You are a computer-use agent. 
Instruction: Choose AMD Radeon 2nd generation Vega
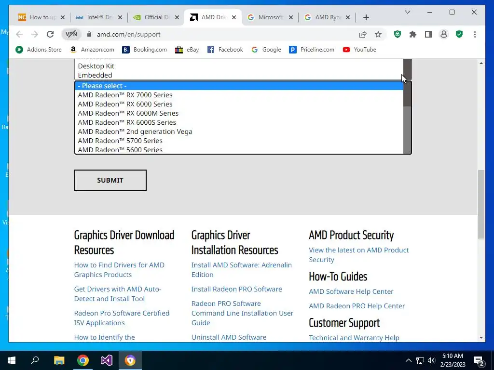tap(239, 132)
